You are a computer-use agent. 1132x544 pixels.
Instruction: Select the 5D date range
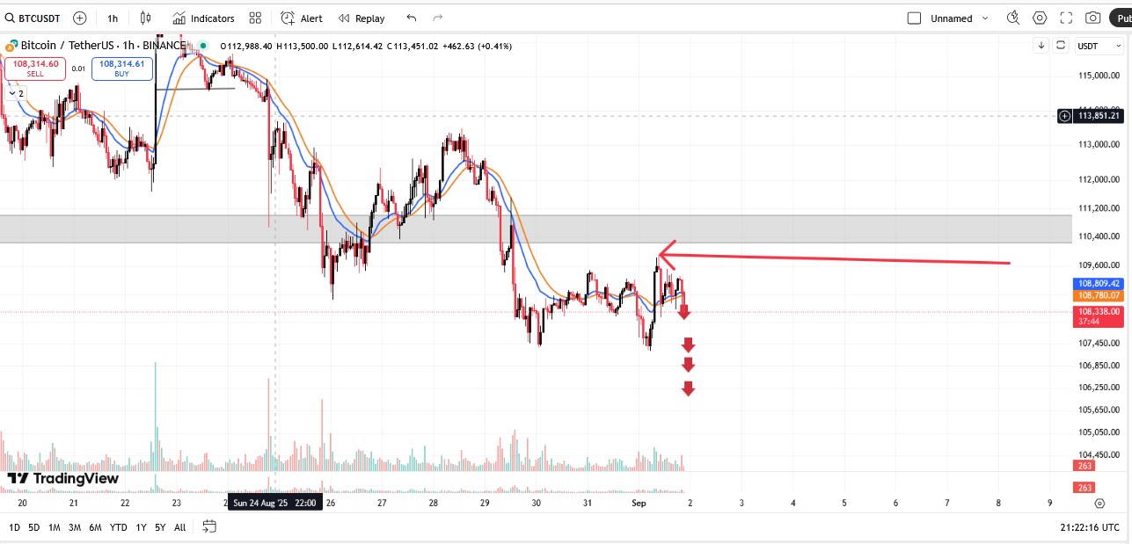(x=33, y=527)
